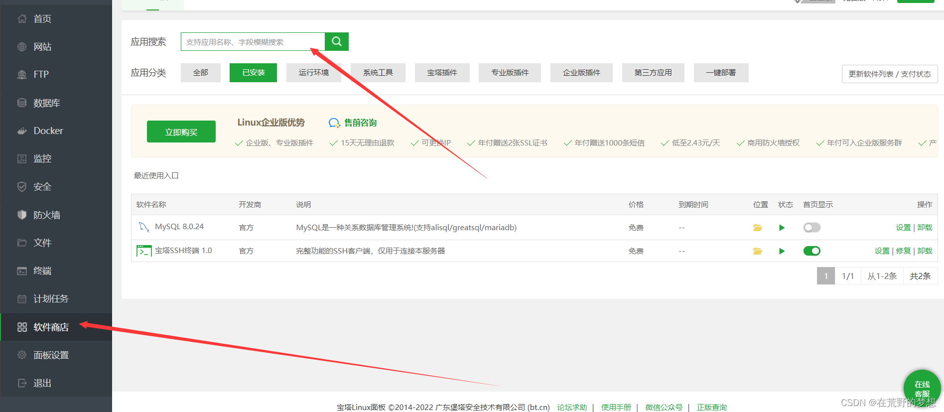Screen dimensions: 944x412
Task: Open the 在线客服 floating button
Action: pos(922,389)
